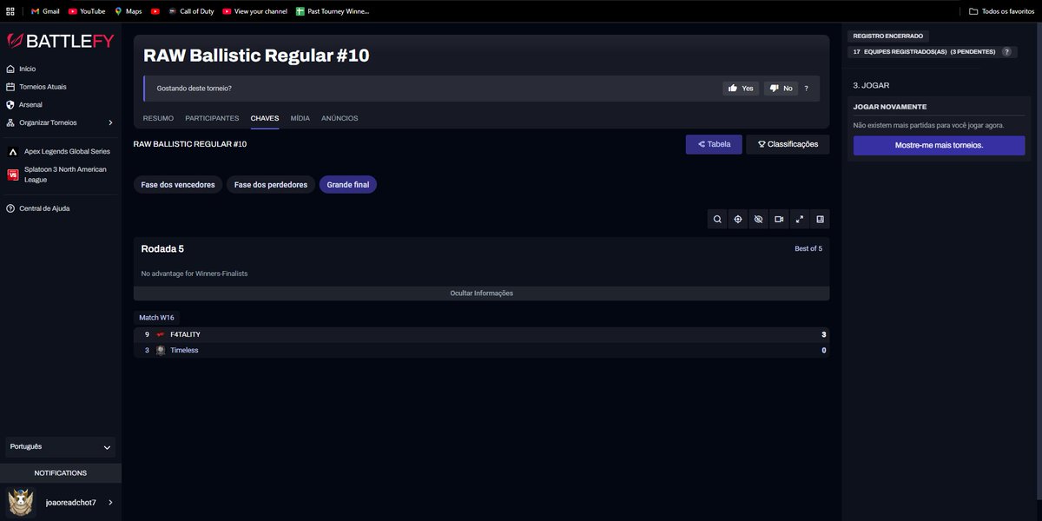Image resolution: width=1042 pixels, height=521 pixels.
Task: Click the Match W16 label
Action: pyautogui.click(x=156, y=318)
